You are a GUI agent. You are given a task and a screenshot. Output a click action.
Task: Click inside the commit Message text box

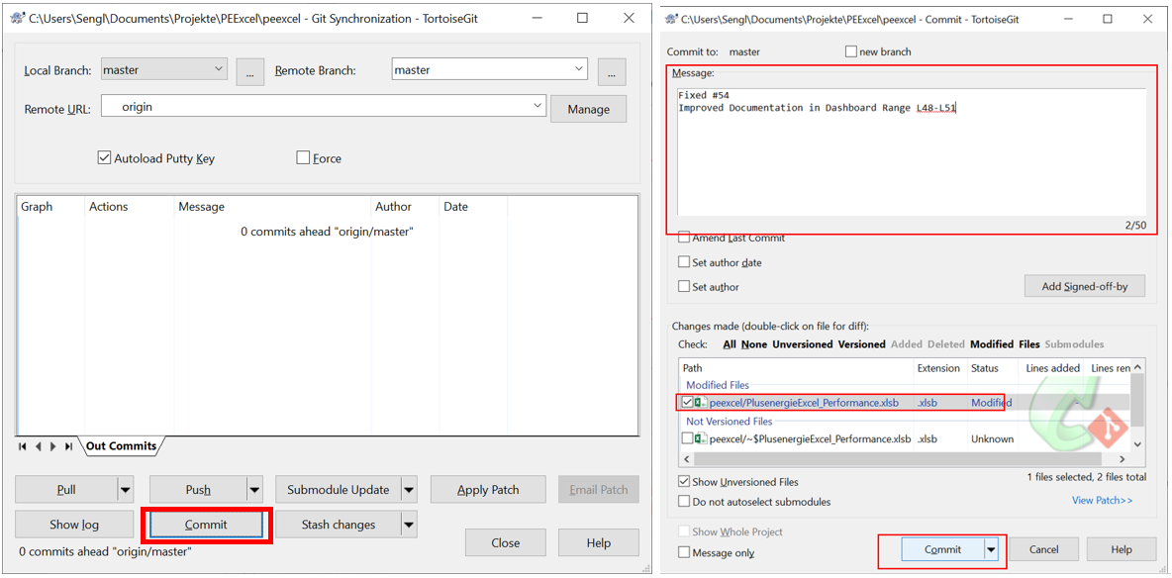[911, 151]
